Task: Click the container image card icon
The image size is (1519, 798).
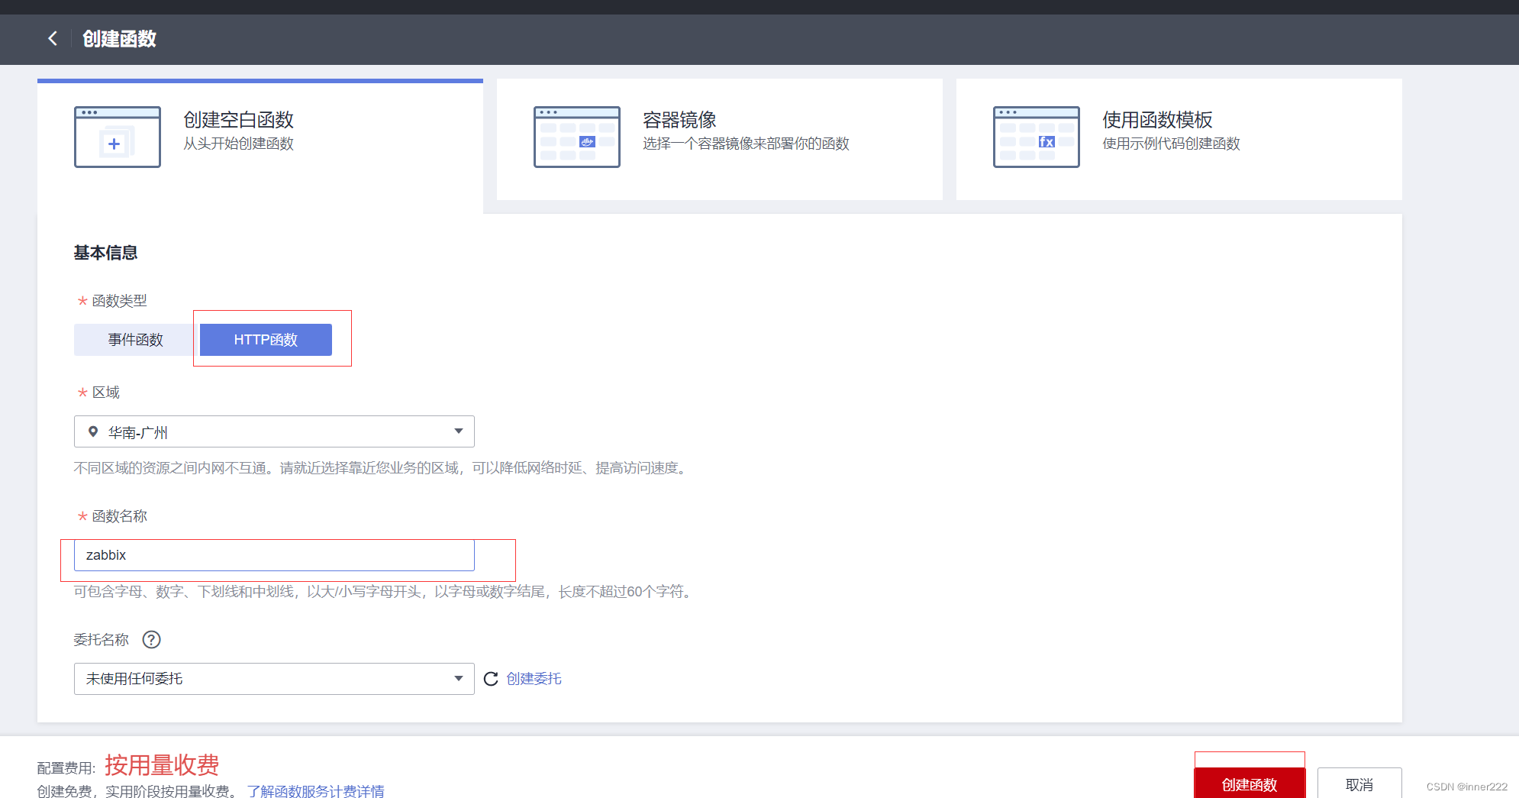Action: [x=577, y=137]
